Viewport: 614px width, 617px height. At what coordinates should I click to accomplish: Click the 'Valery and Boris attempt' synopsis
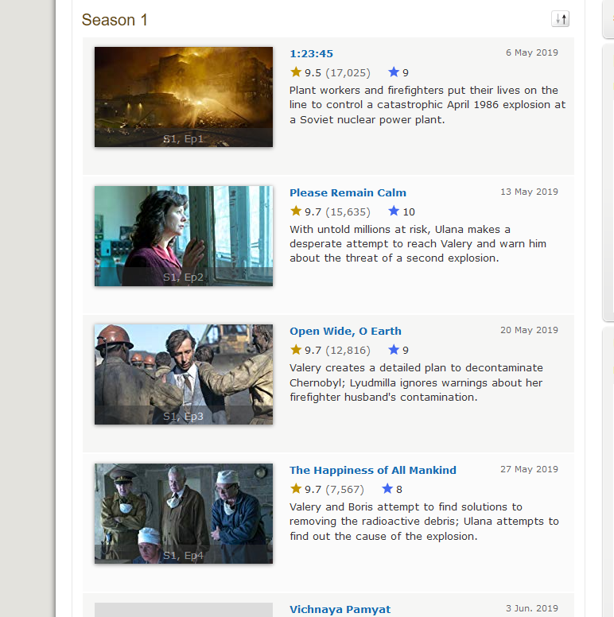(424, 522)
